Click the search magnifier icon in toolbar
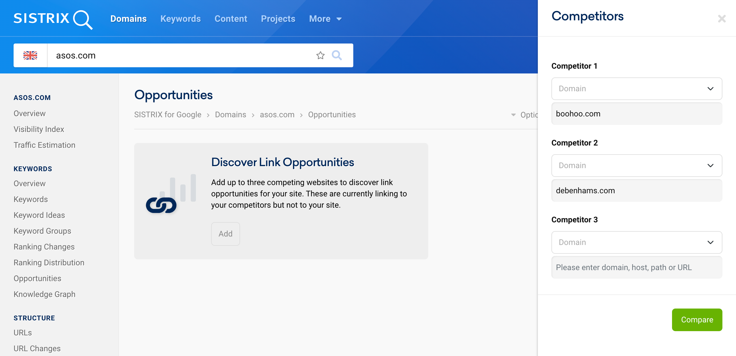This screenshot has width=736, height=356. pos(337,55)
